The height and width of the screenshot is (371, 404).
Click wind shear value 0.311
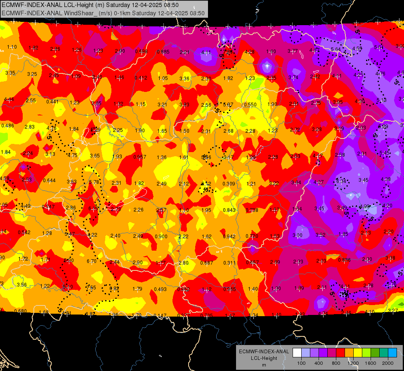click(x=229, y=263)
